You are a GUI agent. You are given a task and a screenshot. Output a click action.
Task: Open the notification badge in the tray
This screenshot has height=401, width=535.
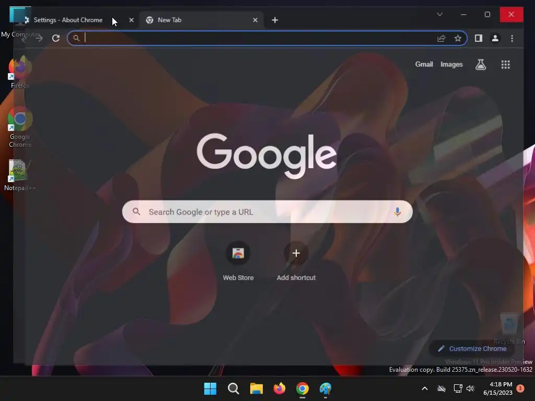[520, 388]
